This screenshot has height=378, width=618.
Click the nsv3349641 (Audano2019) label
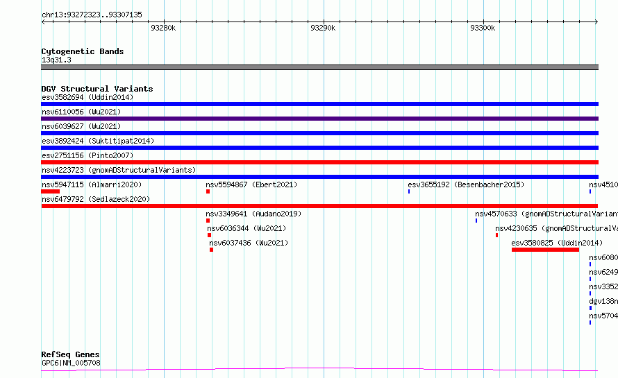point(253,214)
